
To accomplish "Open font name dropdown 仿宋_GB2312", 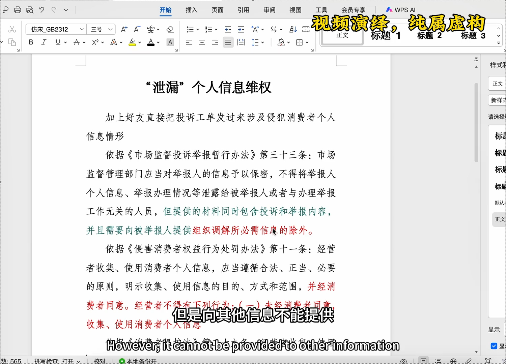I will pyautogui.click(x=82, y=29).
